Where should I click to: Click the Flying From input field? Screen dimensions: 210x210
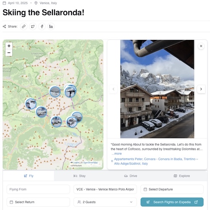point(38,189)
